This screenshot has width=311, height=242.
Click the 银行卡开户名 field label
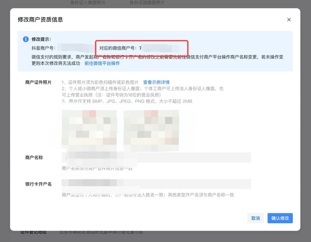click(x=38, y=184)
